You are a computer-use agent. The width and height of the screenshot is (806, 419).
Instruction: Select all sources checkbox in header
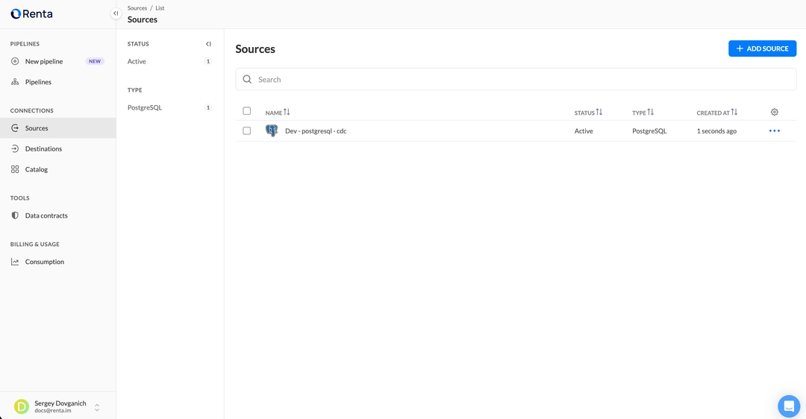pos(247,111)
